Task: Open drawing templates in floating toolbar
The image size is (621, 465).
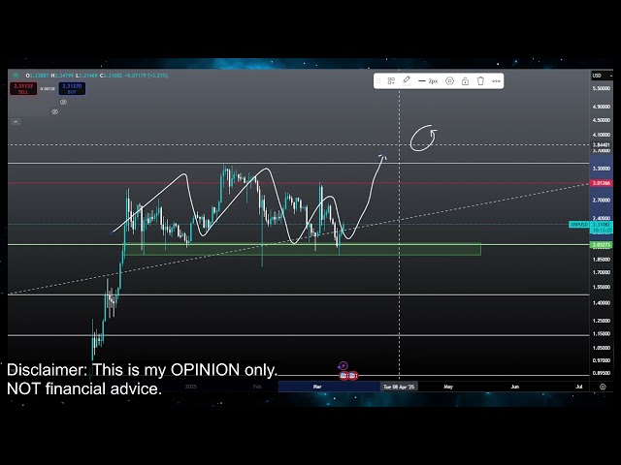Action: point(391,81)
